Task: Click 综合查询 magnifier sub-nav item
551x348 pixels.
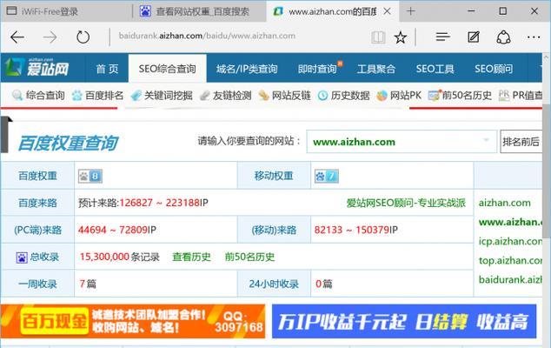Action: point(38,95)
